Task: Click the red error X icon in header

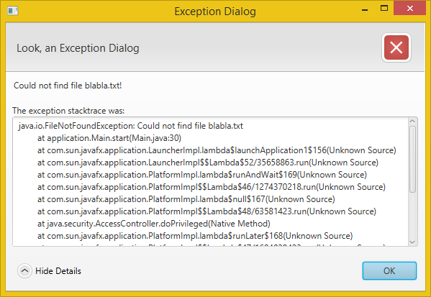Action: click(396, 47)
